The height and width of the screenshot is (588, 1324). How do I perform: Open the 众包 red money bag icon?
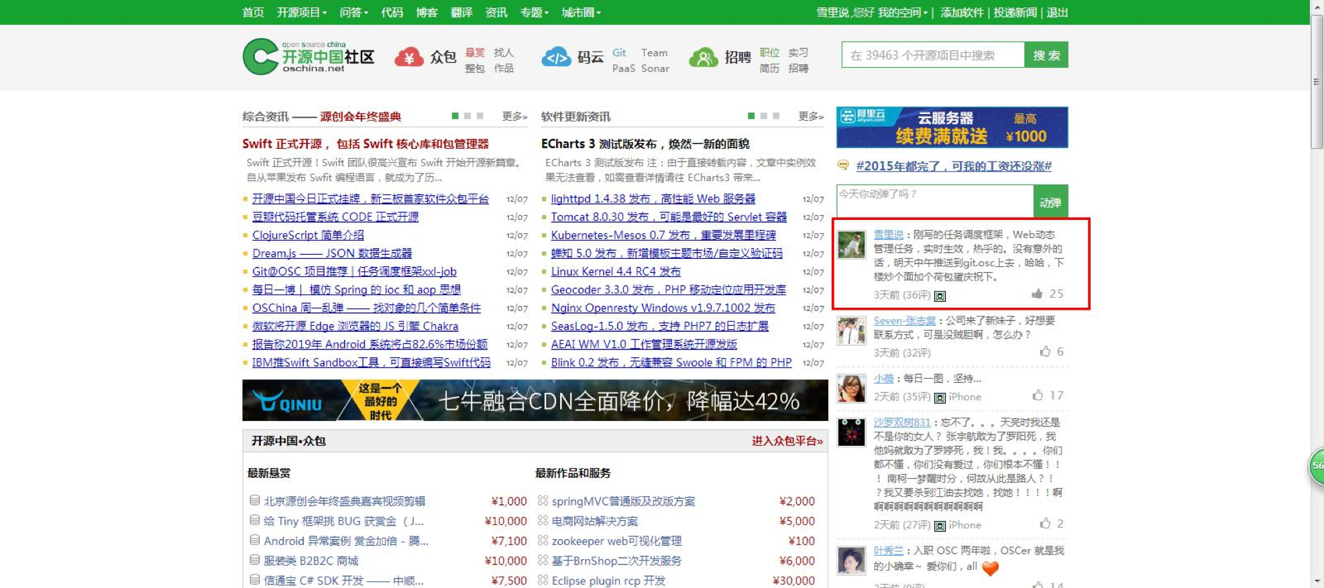[x=408, y=58]
